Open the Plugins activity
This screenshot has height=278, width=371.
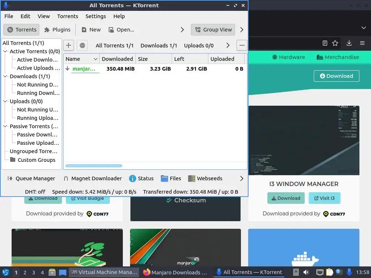point(58,30)
